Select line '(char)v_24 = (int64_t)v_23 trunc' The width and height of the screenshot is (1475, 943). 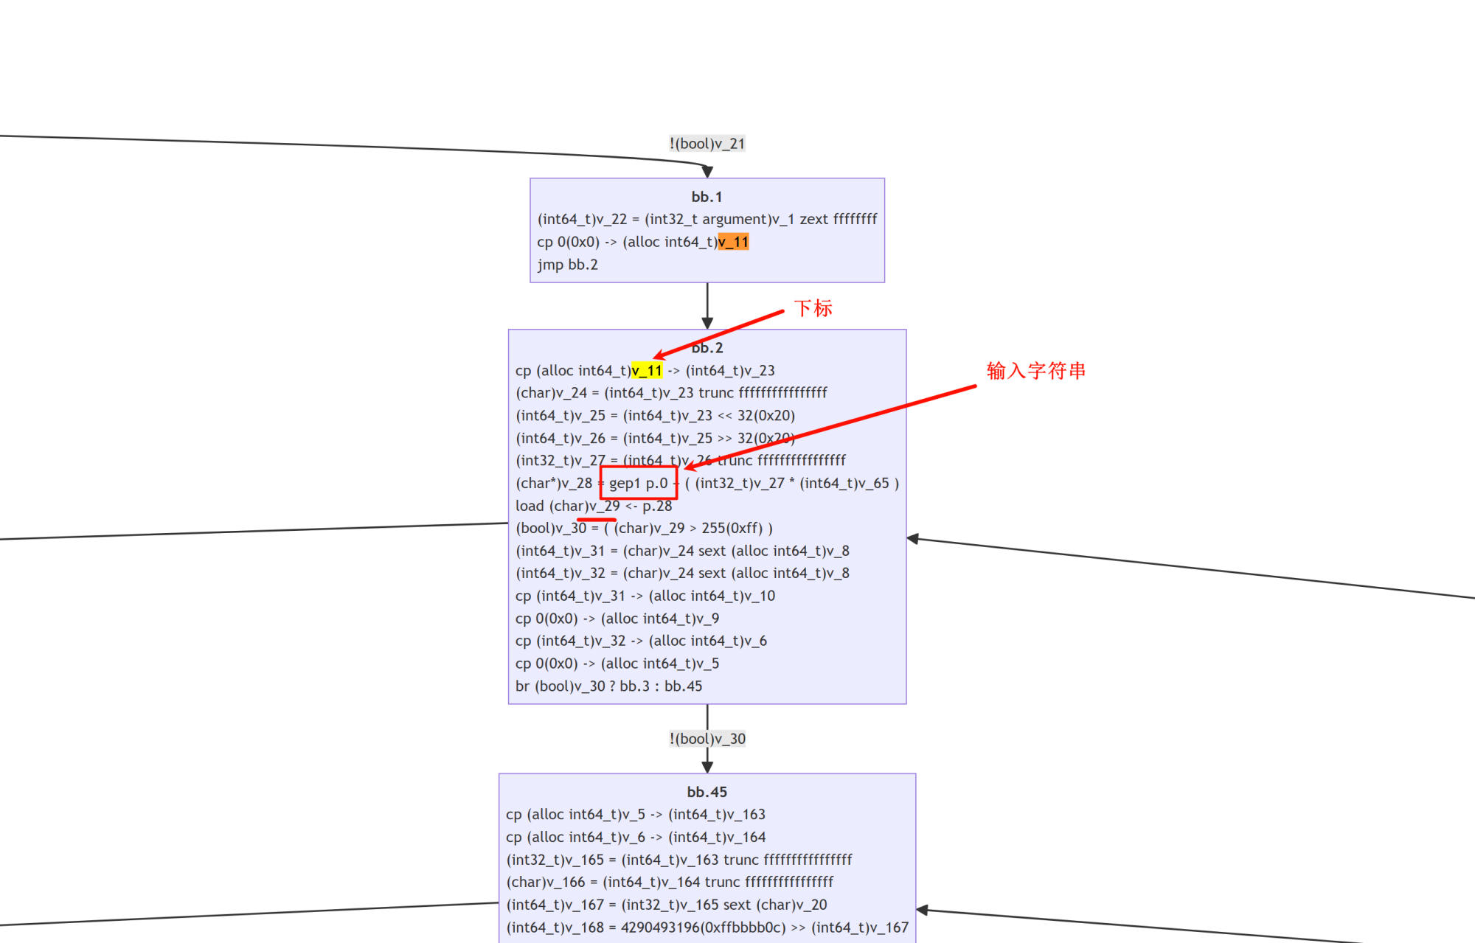tap(671, 392)
